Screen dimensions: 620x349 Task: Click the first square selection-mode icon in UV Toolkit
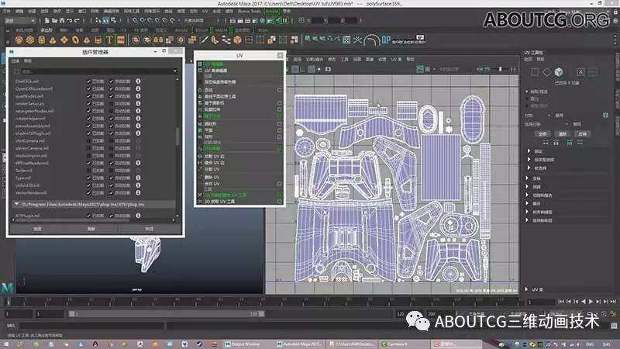[535, 72]
